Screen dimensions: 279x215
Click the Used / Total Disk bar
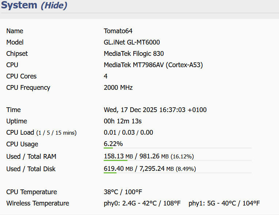[x=177, y=173]
